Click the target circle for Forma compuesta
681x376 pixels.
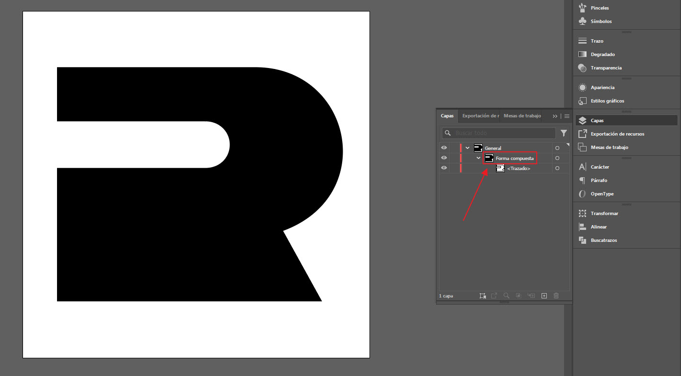tap(557, 158)
